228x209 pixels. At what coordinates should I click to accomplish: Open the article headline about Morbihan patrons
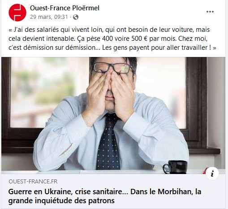[x=105, y=196]
